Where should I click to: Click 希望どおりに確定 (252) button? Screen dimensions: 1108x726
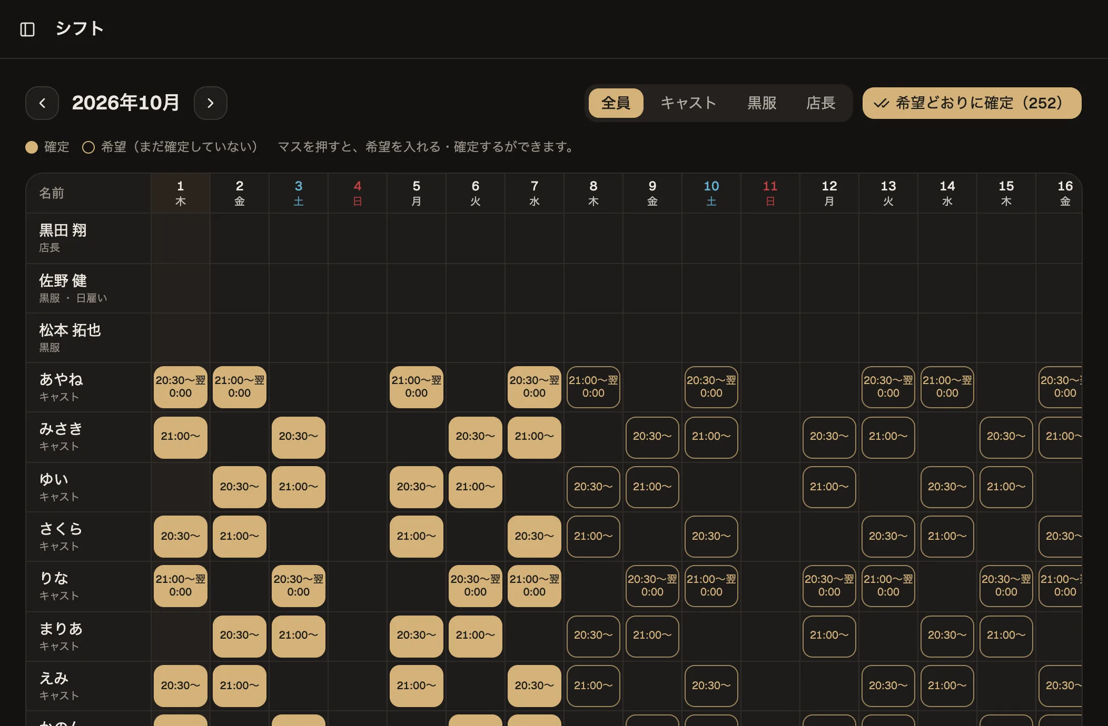click(972, 103)
